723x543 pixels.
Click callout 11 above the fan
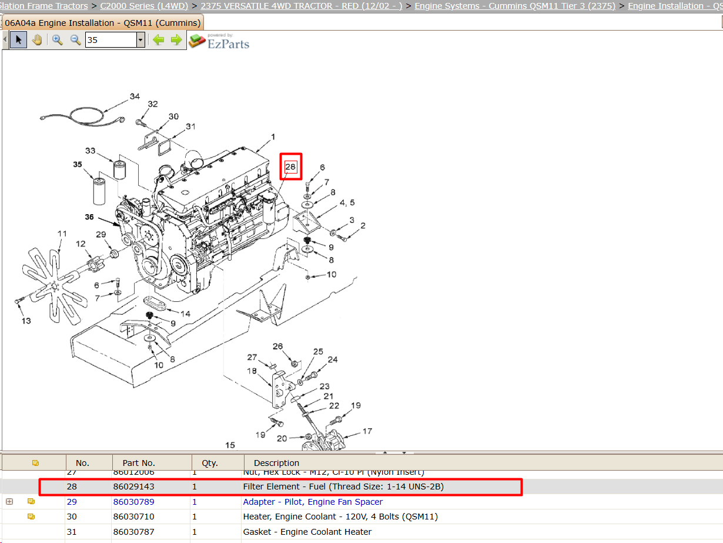pos(62,234)
